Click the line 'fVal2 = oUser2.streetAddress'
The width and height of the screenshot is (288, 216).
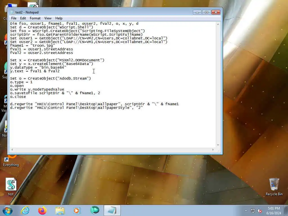[42, 53]
